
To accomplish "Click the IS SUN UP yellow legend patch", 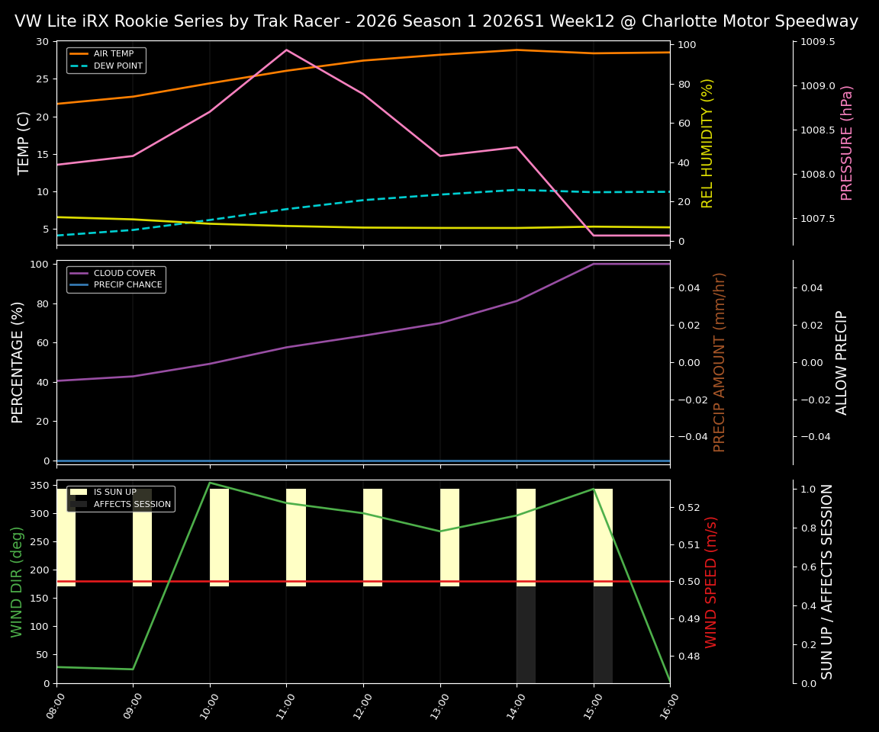I will pyautogui.click(x=79, y=492).
